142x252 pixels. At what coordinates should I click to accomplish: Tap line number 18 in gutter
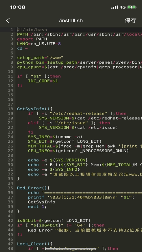[11, 109]
